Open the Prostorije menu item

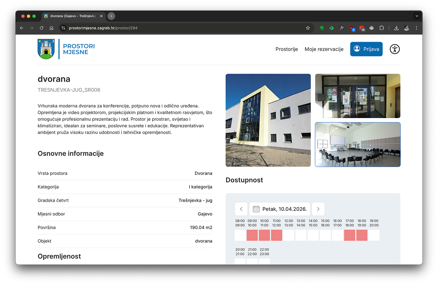tap(287, 49)
